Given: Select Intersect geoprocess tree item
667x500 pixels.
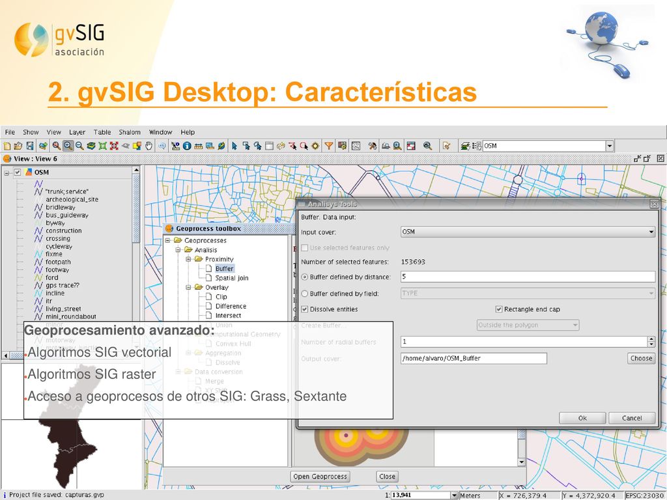Looking at the screenshot, I should 228,316.
